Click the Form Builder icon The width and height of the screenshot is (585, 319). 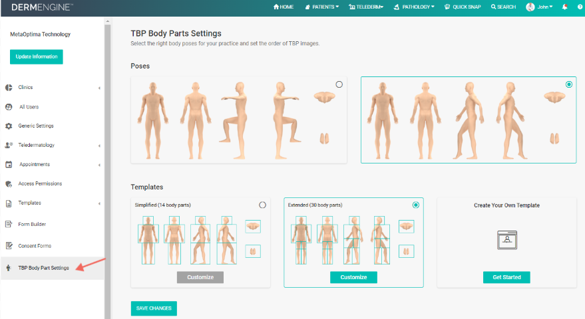[9, 224]
